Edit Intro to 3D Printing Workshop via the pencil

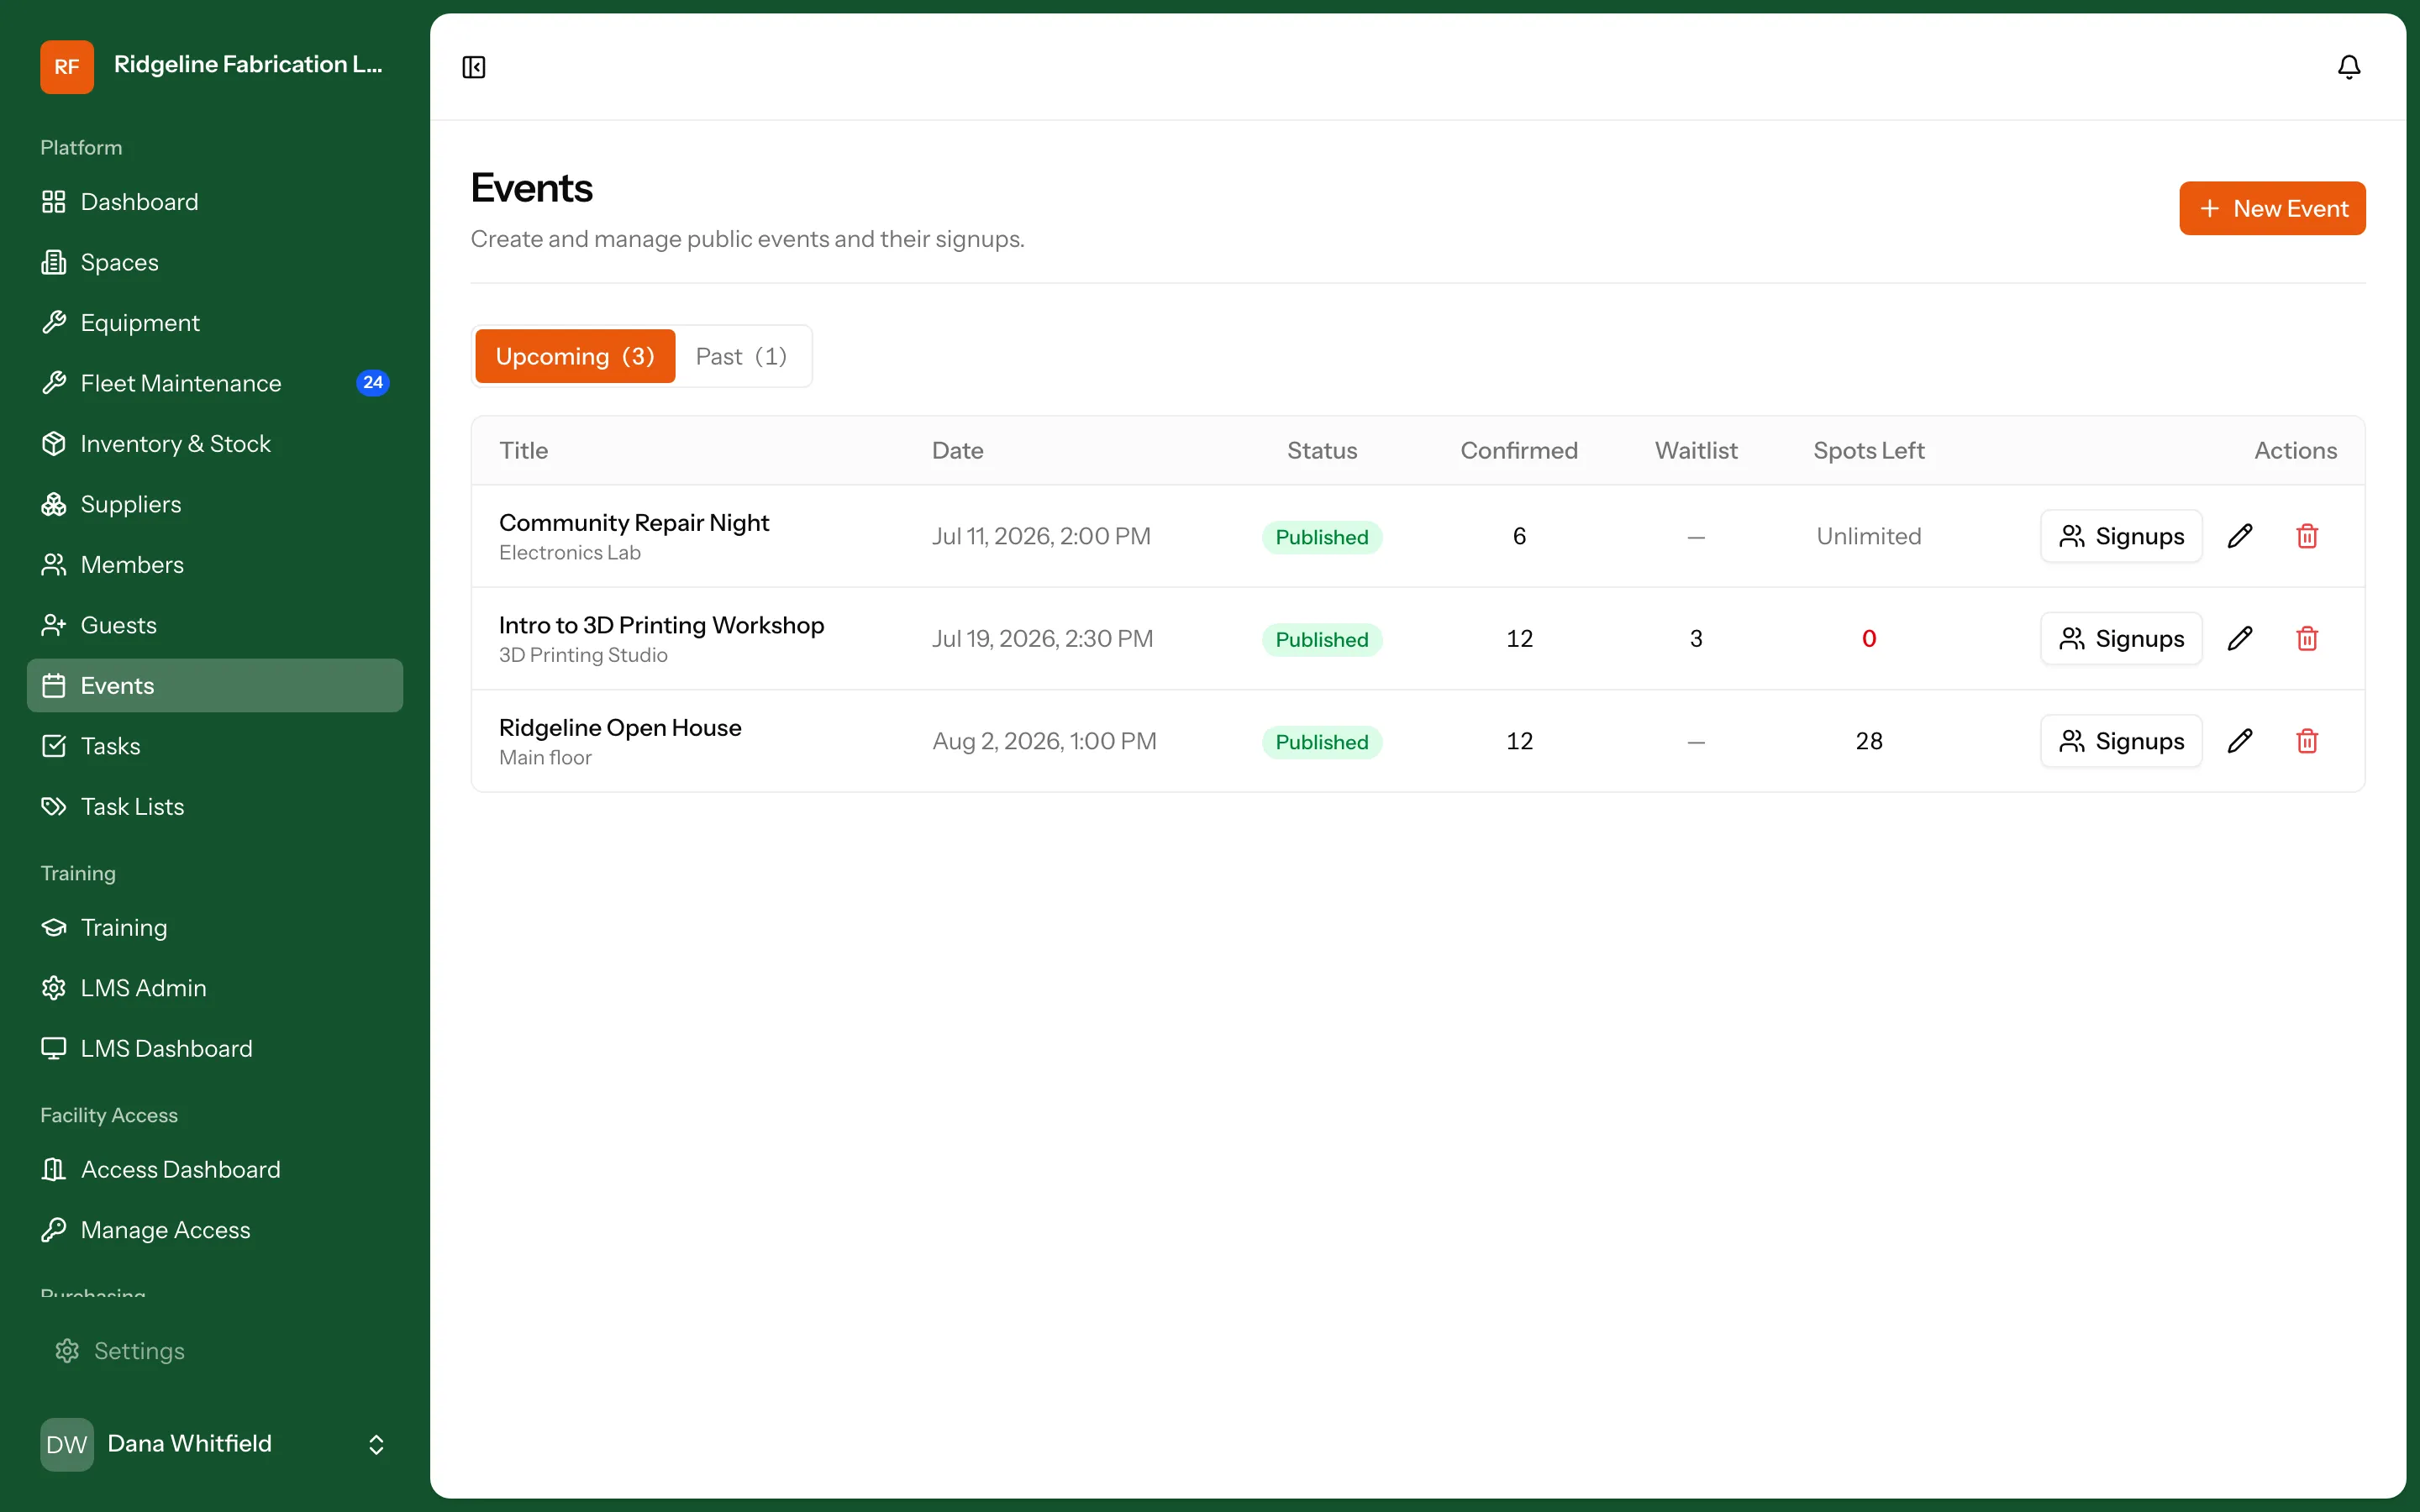[2240, 638]
